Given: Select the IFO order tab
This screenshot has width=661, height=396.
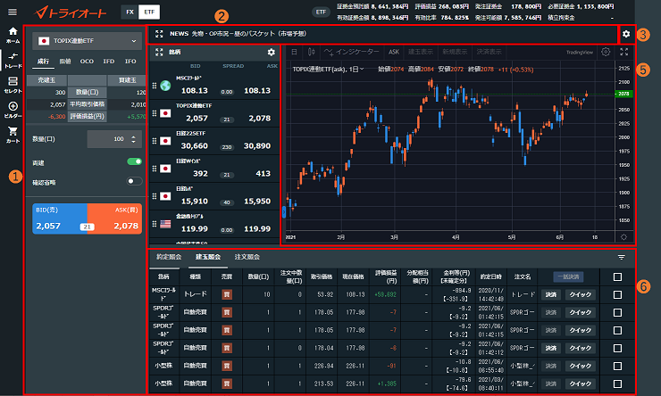Looking at the screenshot, I should tap(130, 62).
